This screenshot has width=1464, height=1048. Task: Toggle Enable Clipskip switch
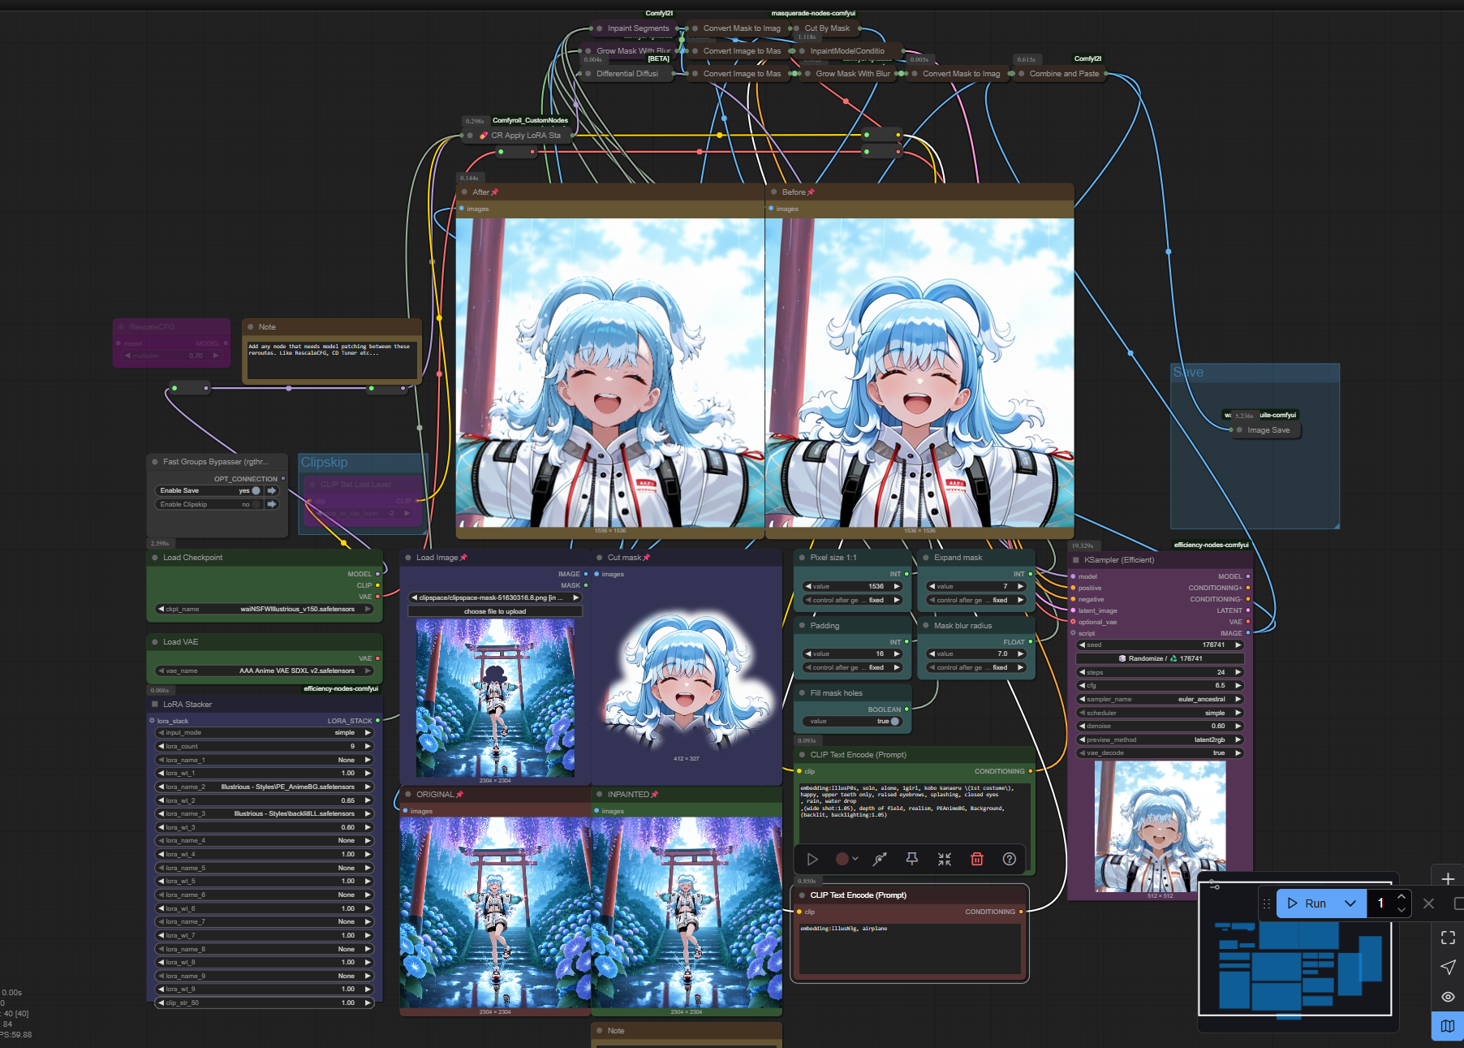coord(256,504)
